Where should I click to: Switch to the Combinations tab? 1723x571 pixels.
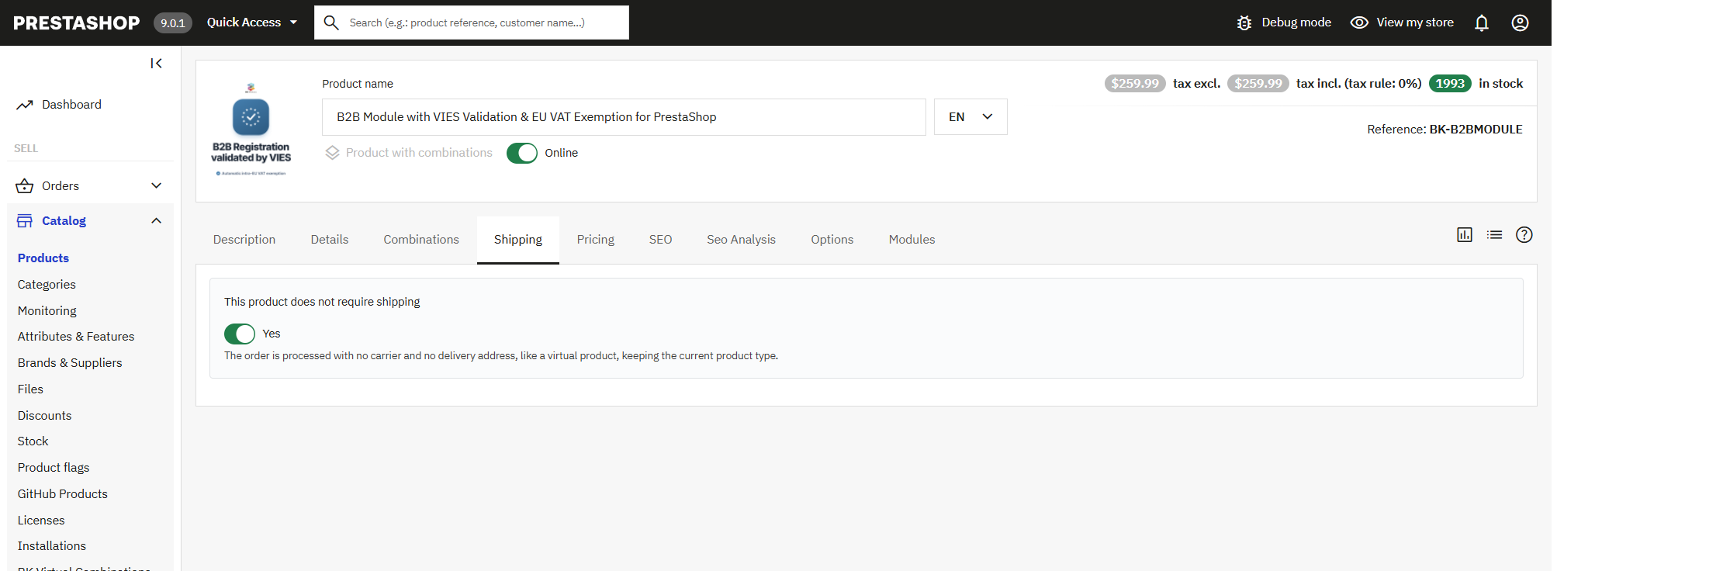pos(421,240)
